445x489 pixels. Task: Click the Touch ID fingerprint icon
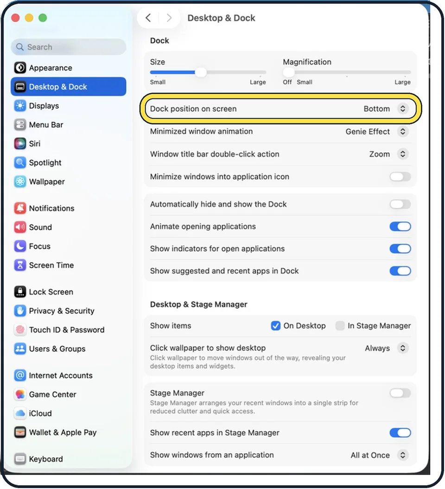click(20, 330)
